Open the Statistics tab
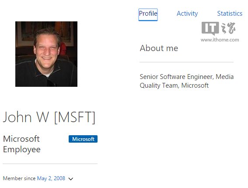Screen dimensions: 248x188 (x=230, y=14)
